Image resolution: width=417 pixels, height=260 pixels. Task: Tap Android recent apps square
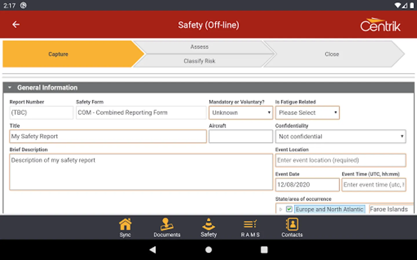264,250
